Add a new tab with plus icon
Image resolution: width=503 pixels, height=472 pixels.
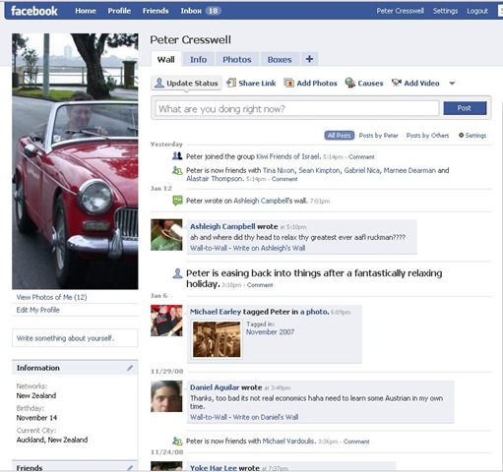(309, 59)
